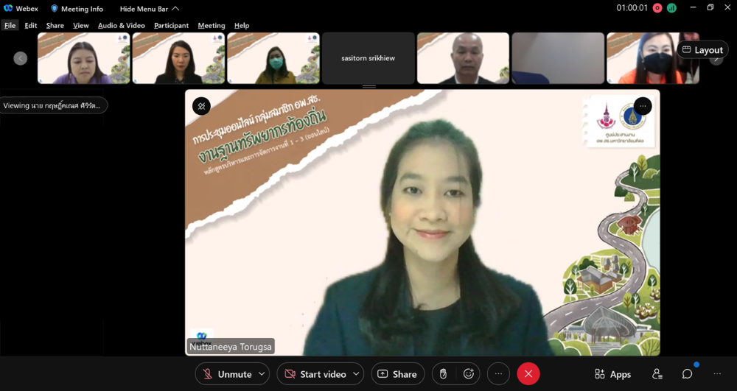The width and height of the screenshot is (737, 391).
Task: Open the participants panel
Action: point(657,374)
